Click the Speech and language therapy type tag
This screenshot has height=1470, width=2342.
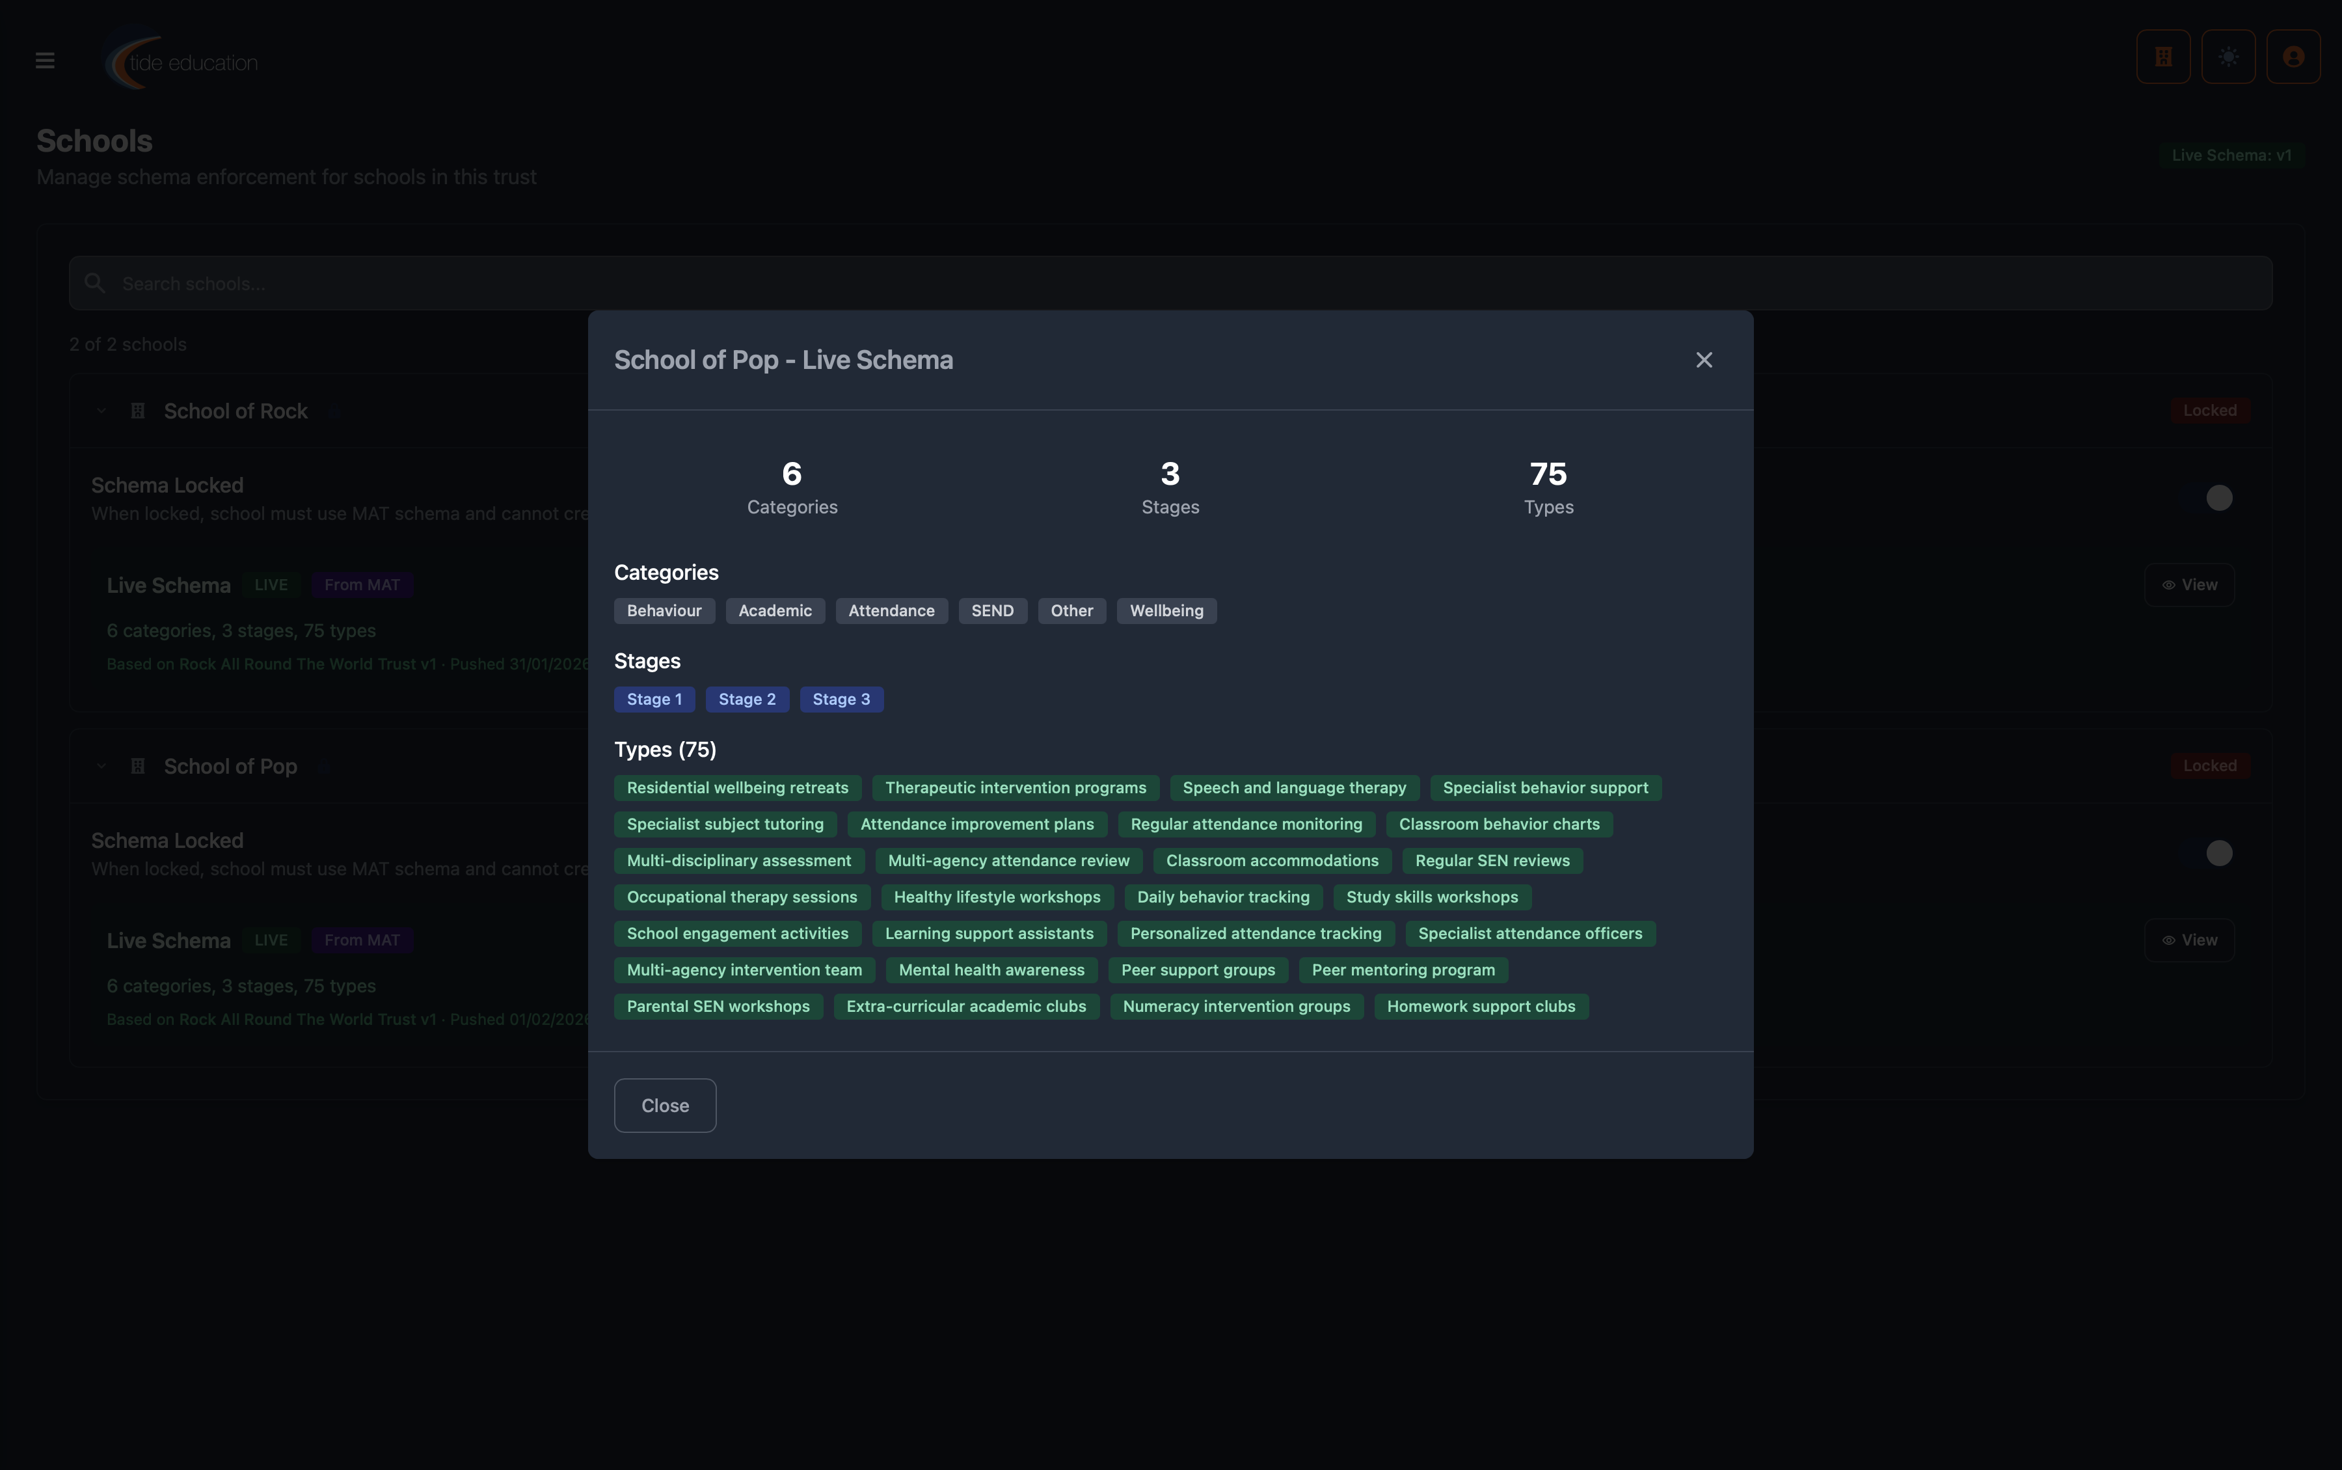tap(1295, 787)
